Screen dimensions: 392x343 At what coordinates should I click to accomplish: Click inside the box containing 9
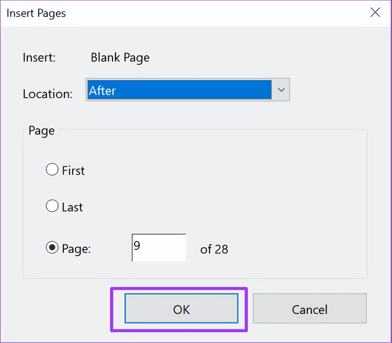pos(159,248)
